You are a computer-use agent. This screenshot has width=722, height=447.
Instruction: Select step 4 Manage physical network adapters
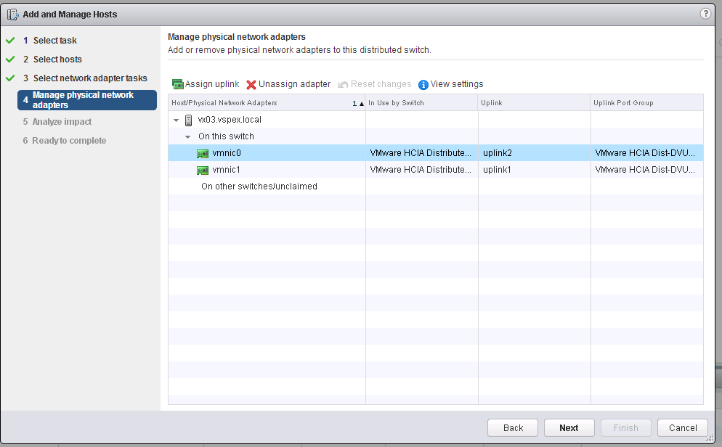click(87, 100)
